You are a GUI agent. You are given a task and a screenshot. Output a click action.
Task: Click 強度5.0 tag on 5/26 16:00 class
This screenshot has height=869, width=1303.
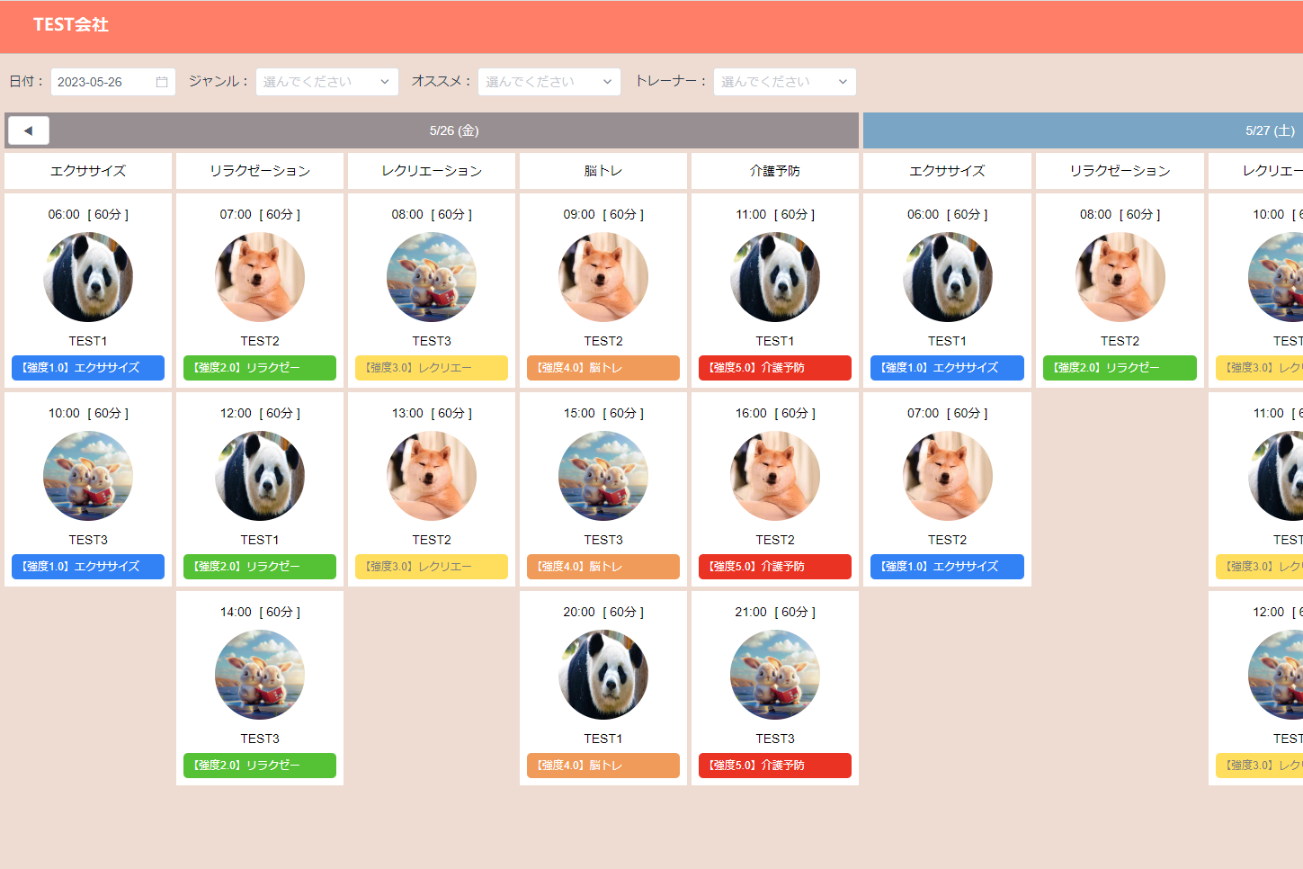[x=775, y=567]
